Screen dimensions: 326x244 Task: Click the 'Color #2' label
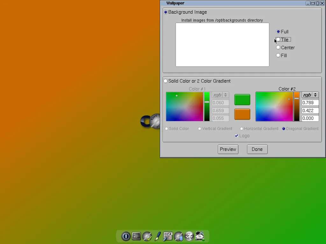click(287, 89)
